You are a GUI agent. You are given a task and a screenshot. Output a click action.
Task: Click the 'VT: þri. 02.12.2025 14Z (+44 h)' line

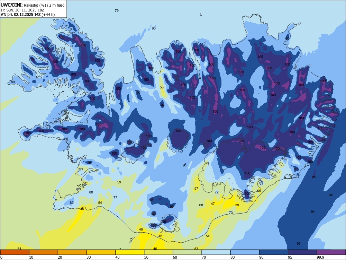click(x=28, y=15)
